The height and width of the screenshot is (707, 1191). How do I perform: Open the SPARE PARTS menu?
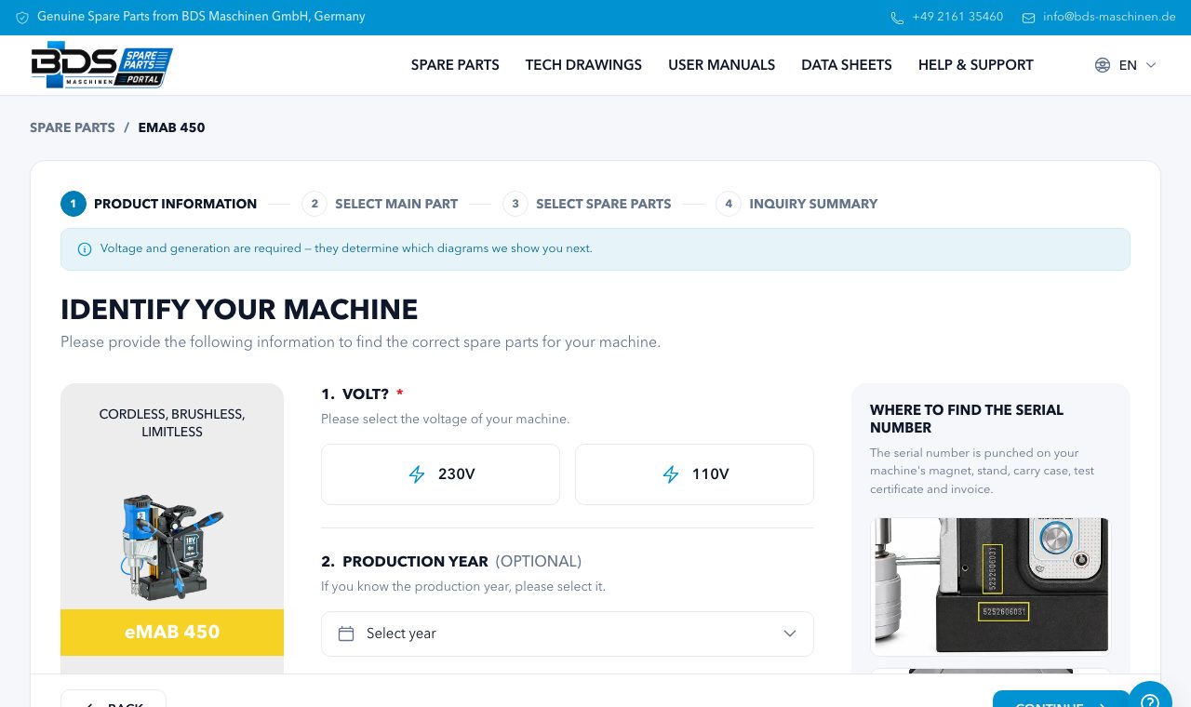pos(455,65)
